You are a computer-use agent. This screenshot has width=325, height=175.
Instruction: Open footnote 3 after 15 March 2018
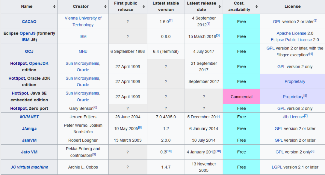coord(218,35)
